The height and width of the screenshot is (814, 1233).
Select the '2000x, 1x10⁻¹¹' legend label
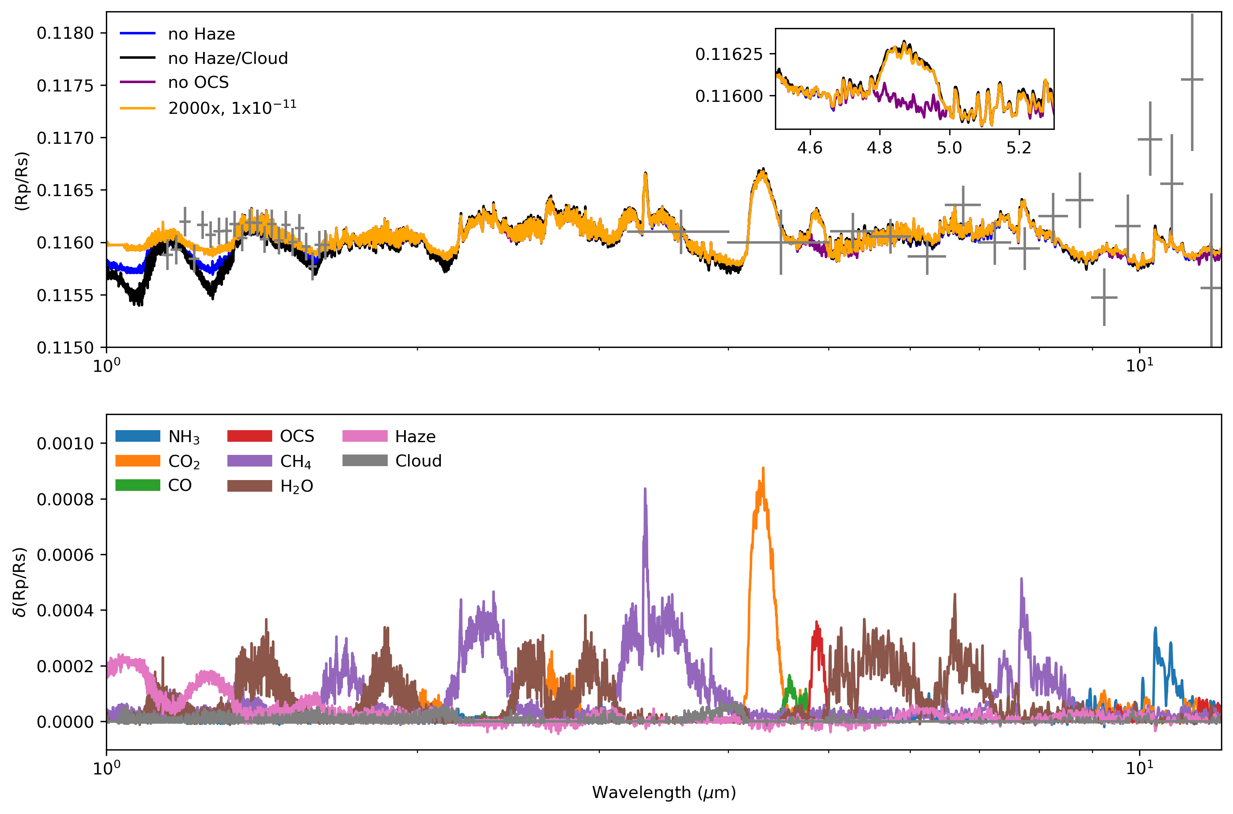(232, 107)
